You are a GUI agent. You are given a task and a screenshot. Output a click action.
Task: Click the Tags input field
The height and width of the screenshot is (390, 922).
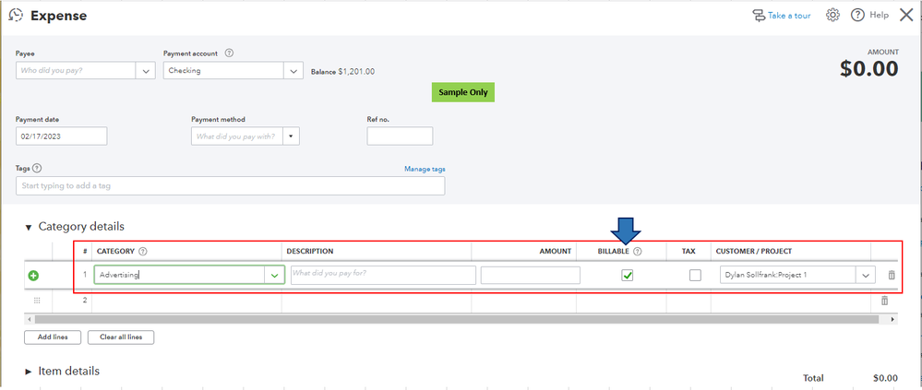231,185
